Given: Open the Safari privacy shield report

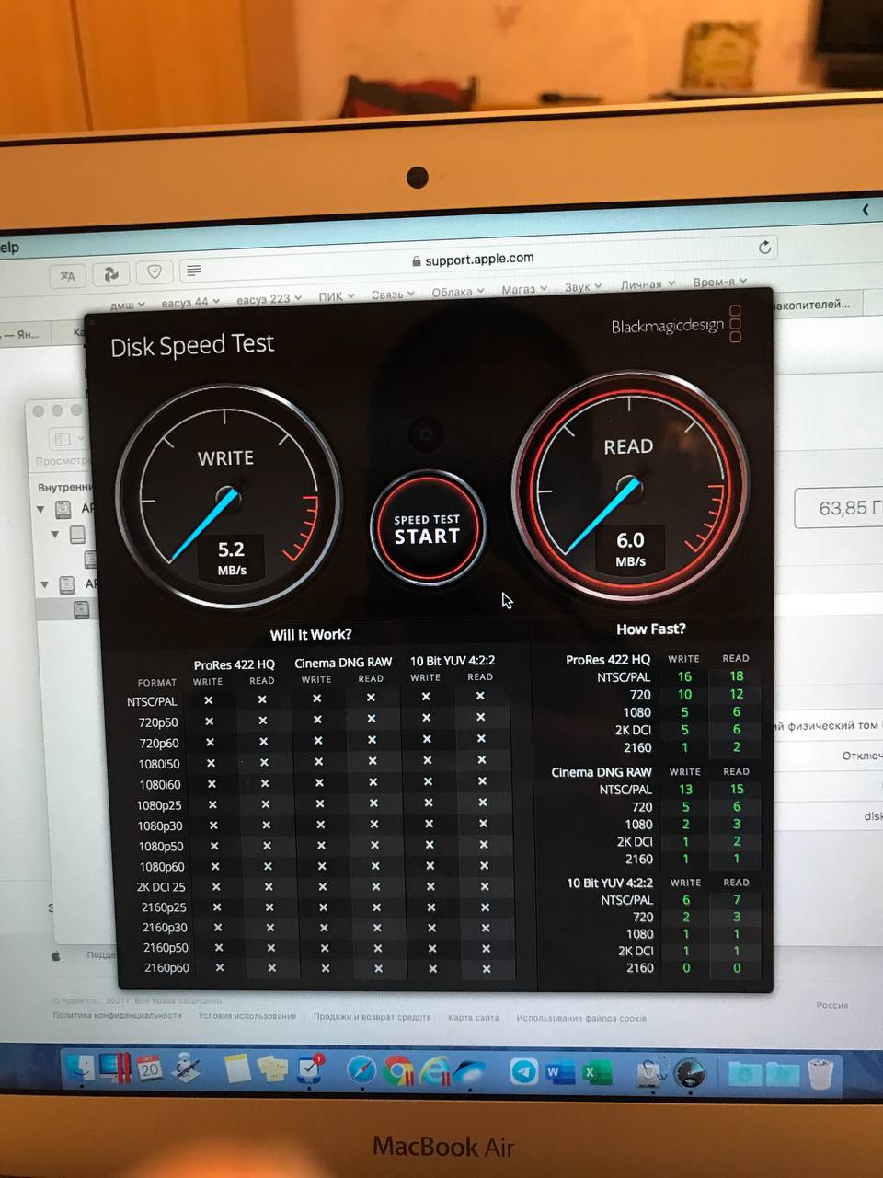Looking at the screenshot, I should 155,271.
